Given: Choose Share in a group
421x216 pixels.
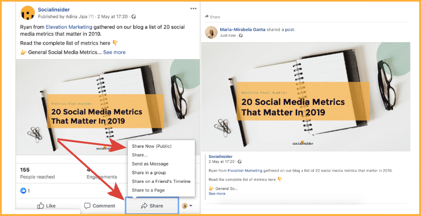Looking at the screenshot, I should tap(149, 173).
